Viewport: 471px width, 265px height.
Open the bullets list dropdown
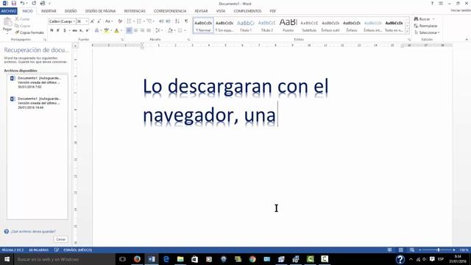134,21
